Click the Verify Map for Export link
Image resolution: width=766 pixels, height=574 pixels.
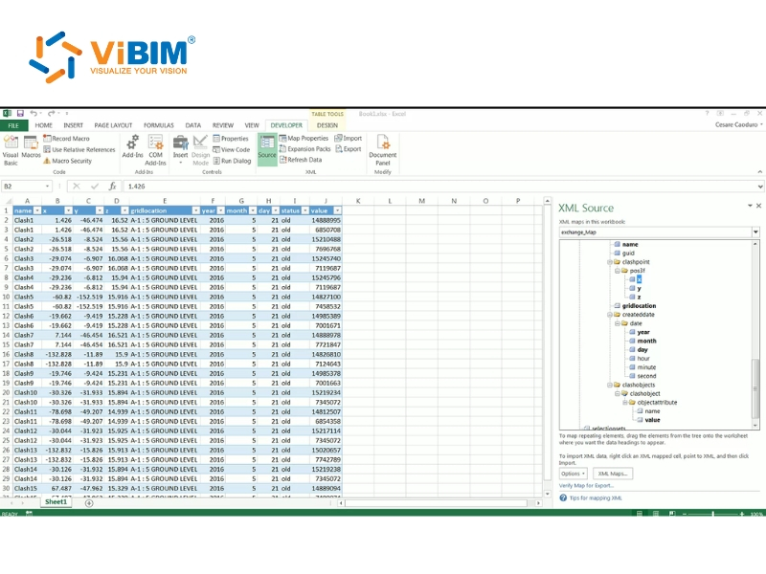(x=584, y=484)
